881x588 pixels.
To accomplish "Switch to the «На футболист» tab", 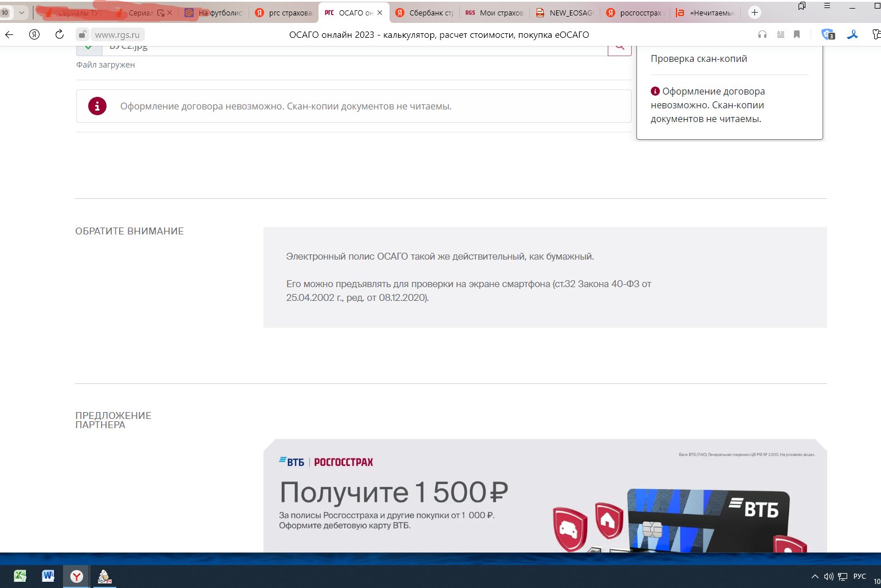I will [x=214, y=12].
